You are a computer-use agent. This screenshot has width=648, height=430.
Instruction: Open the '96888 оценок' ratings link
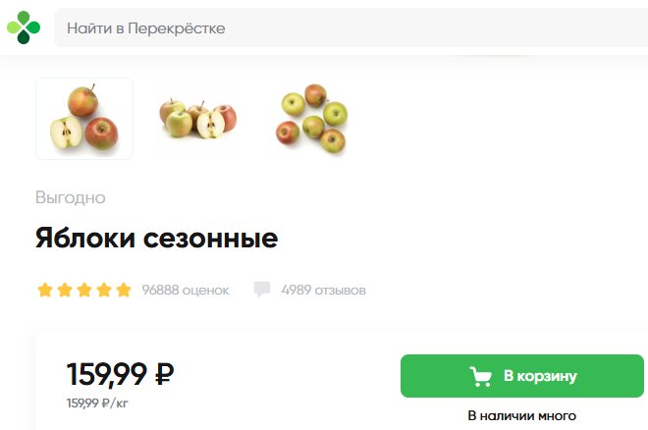[186, 290]
